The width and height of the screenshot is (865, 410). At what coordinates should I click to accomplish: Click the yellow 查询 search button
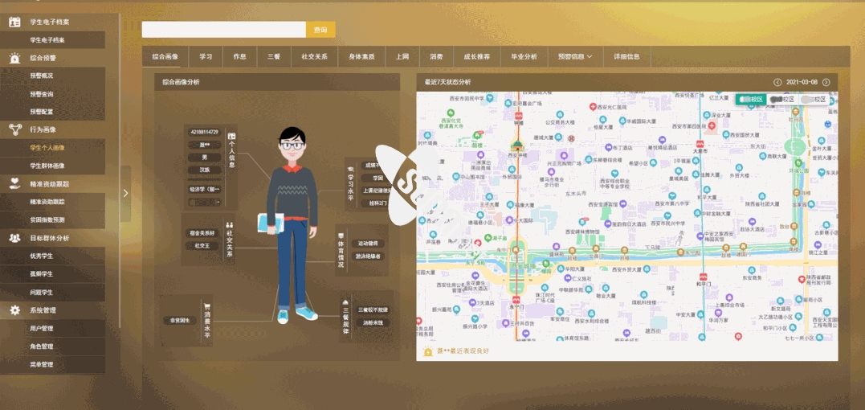coord(320,30)
